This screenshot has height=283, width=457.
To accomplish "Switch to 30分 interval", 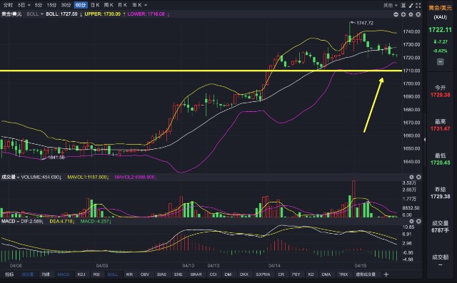I will click(x=66, y=5).
